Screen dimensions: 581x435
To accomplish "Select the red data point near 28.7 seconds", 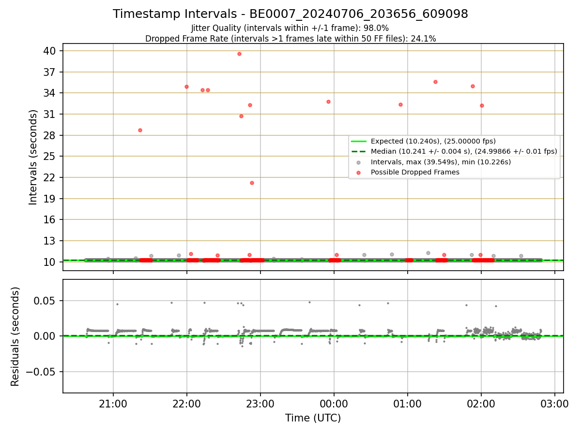I will [140, 130].
